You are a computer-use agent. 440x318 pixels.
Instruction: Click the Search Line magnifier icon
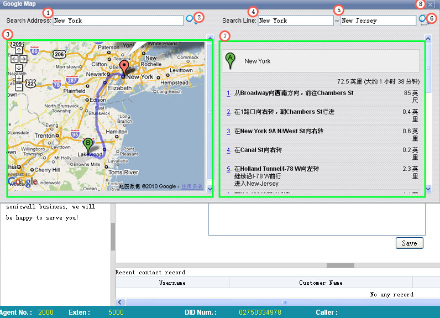pos(422,19)
